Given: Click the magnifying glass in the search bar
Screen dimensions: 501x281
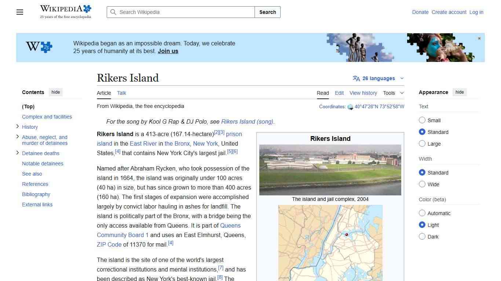Looking at the screenshot, I should tap(113, 12).
